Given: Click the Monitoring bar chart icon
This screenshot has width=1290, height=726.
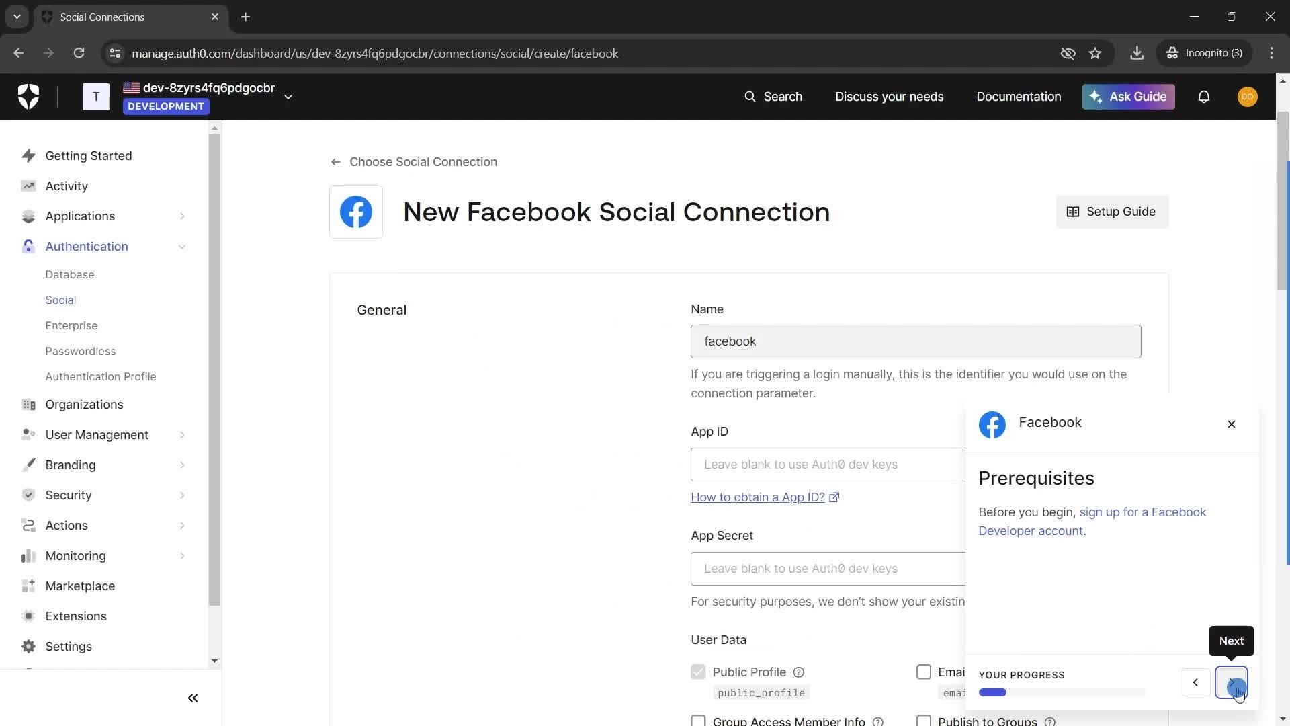Looking at the screenshot, I should [x=28, y=556].
